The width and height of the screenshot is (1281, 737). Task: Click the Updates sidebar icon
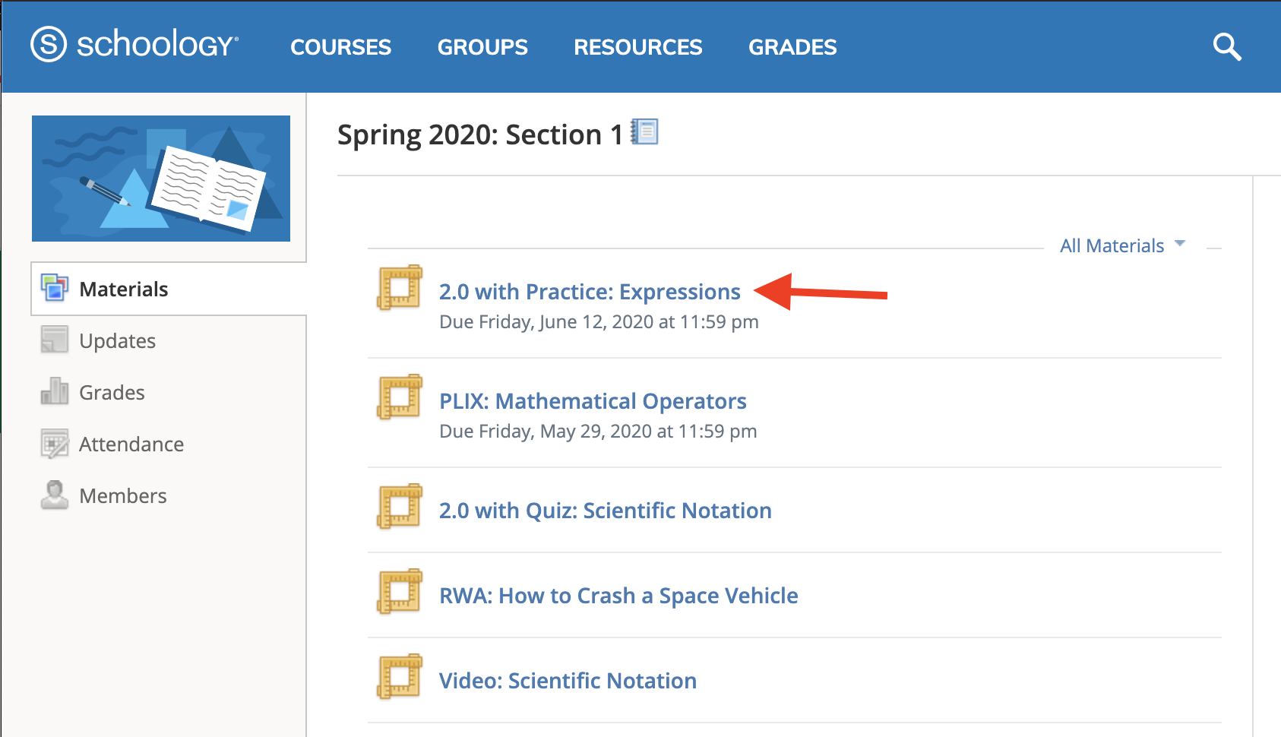pyautogui.click(x=53, y=340)
